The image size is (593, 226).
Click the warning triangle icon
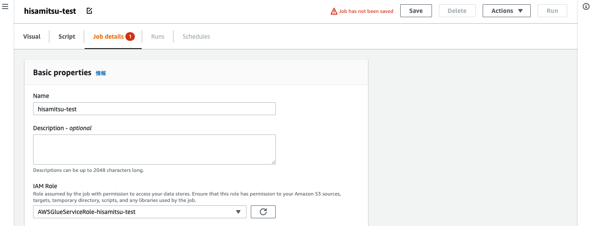(x=334, y=12)
